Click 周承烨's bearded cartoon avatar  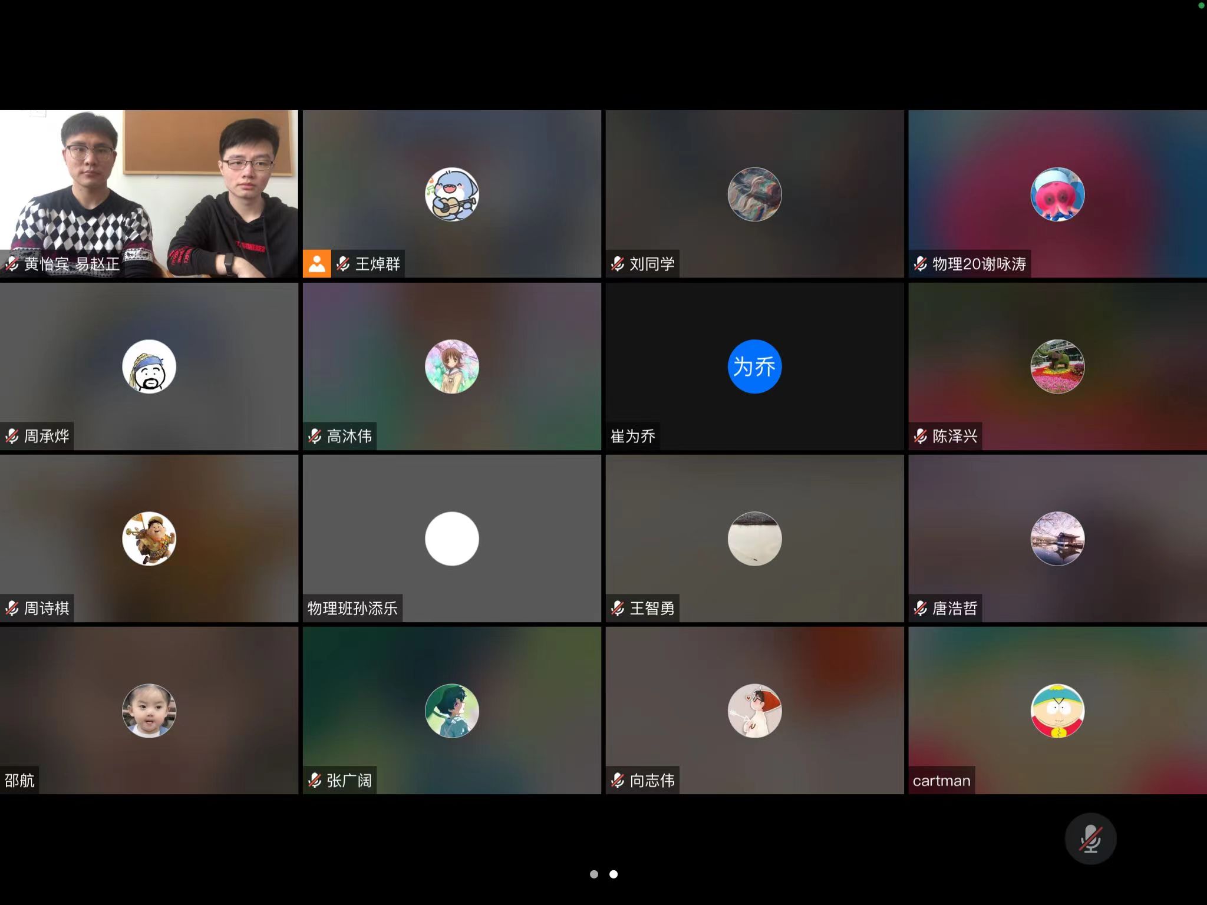coord(149,366)
